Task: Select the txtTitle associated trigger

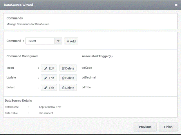Action: 86,87
